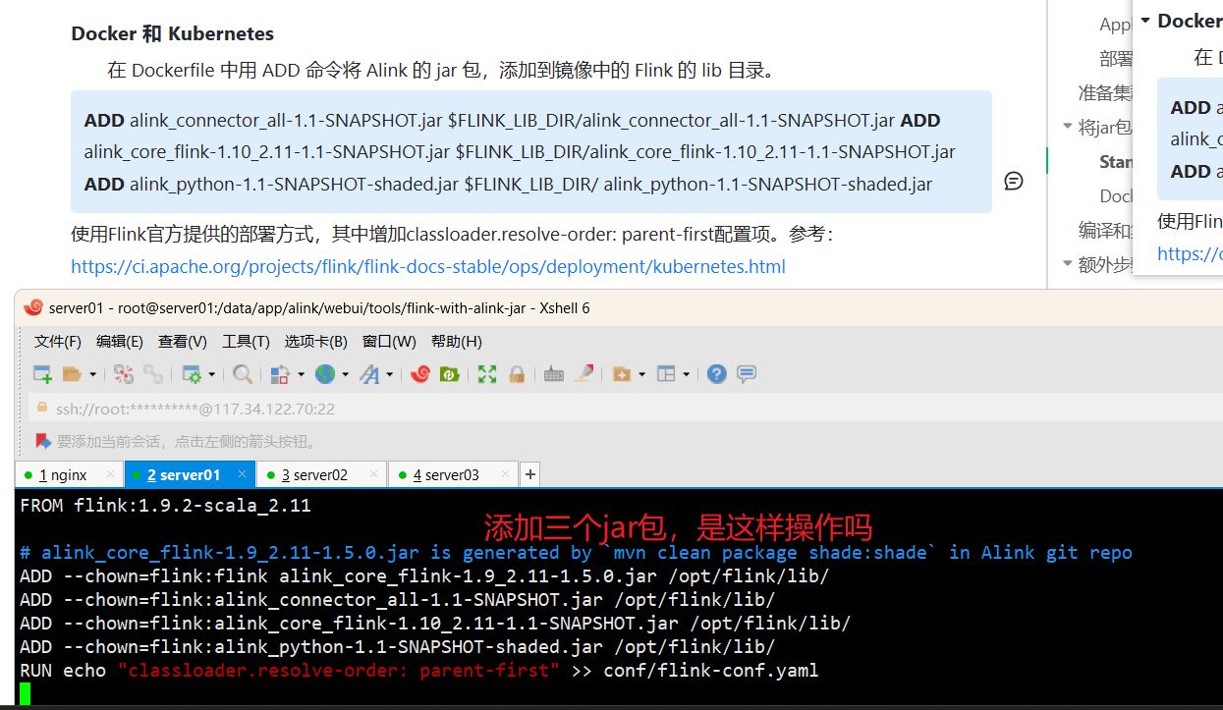Click the lock screen padlock icon
Viewport: 1223px width, 710px height.
point(517,374)
